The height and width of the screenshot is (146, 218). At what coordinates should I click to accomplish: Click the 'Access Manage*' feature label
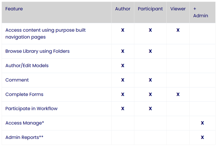click(x=25, y=123)
